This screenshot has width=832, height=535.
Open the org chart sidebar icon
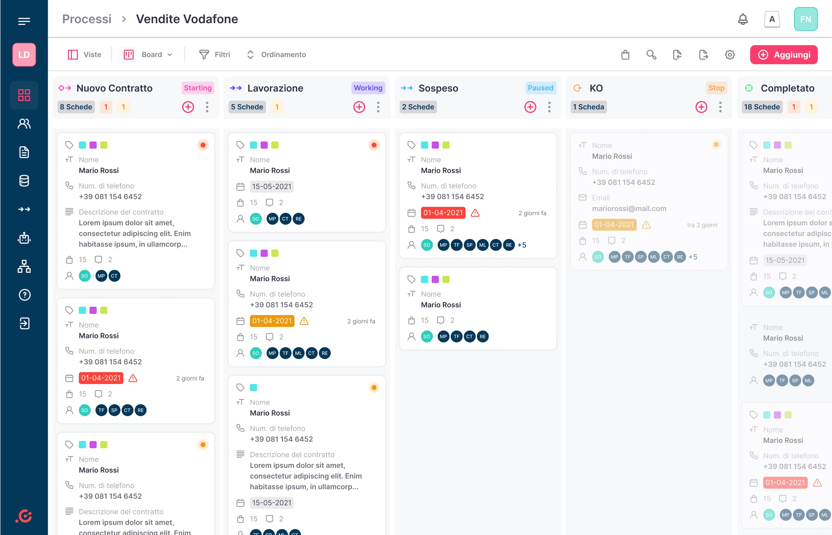(24, 266)
